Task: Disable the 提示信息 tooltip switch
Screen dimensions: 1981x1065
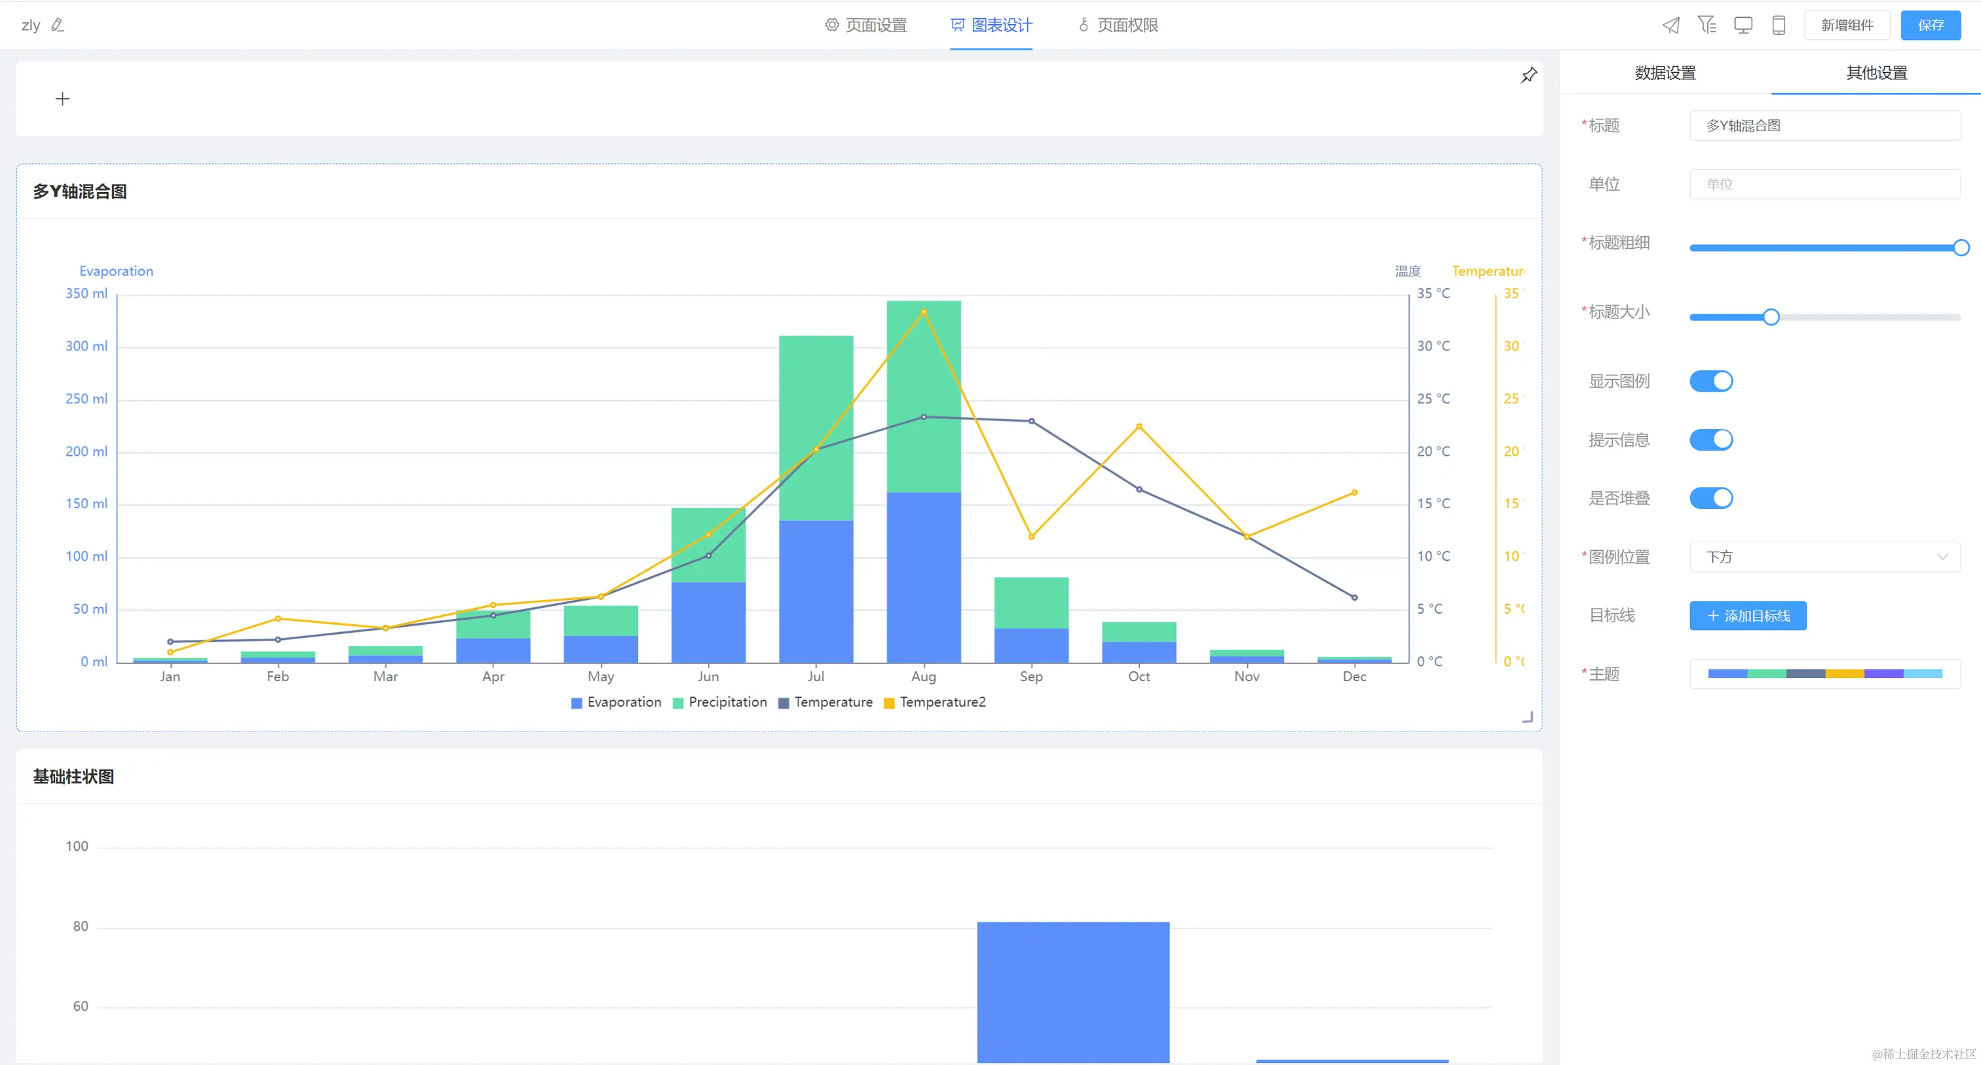Action: (1710, 440)
